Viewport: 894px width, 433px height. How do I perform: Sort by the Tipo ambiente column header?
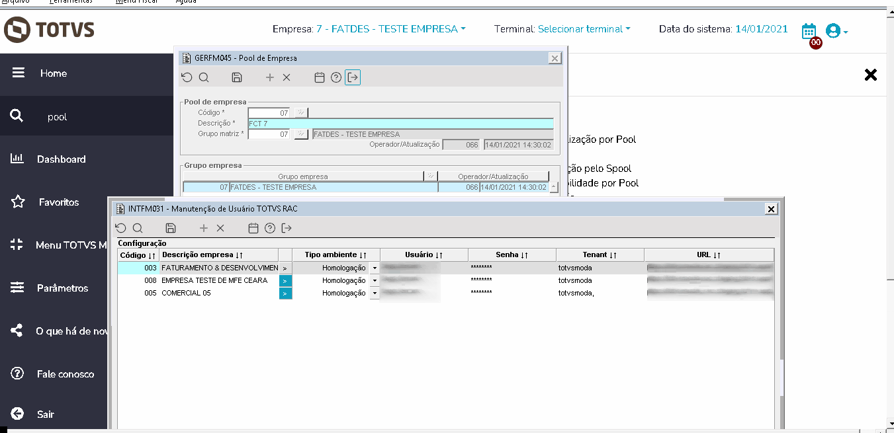(335, 255)
